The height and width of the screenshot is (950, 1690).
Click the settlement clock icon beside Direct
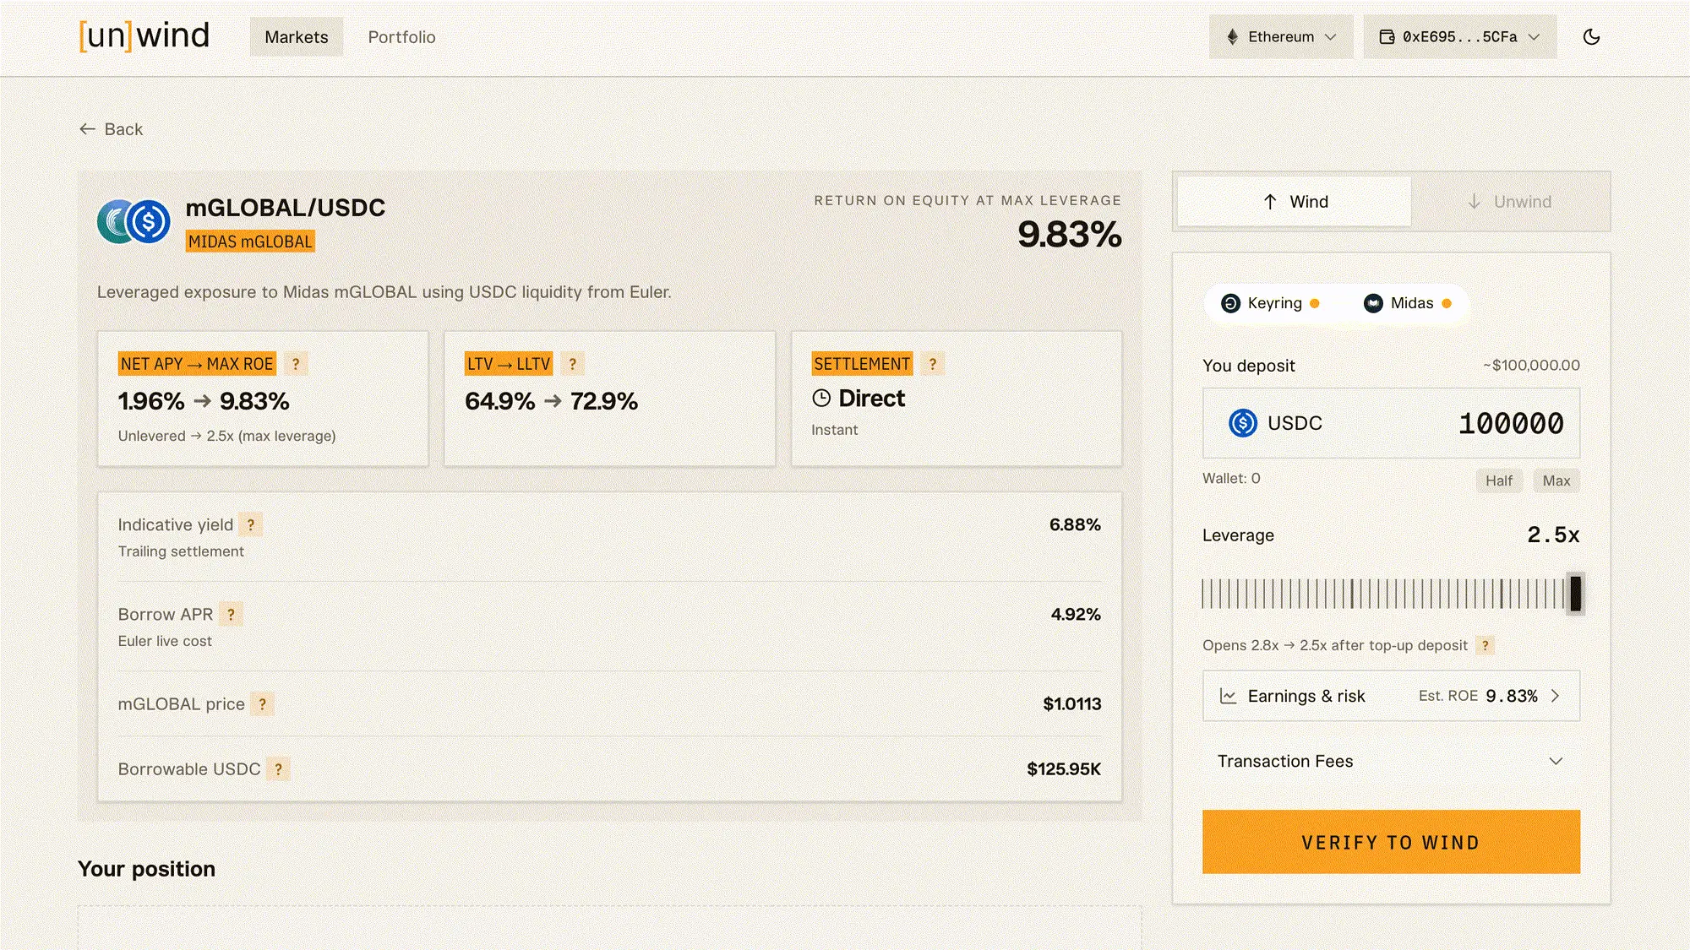coord(821,398)
